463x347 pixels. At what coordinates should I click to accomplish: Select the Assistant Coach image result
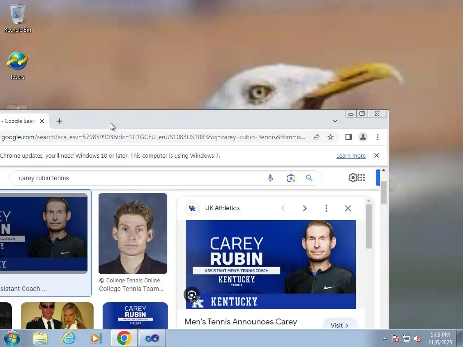point(44,234)
